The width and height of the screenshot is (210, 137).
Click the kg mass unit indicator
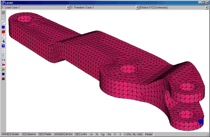click(103, 134)
